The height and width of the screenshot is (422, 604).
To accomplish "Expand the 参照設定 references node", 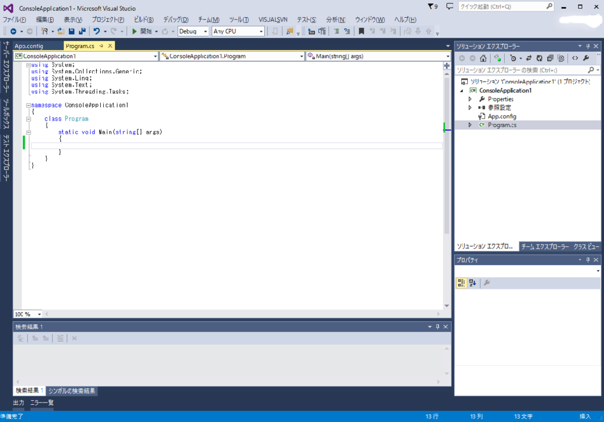I will [x=470, y=107].
